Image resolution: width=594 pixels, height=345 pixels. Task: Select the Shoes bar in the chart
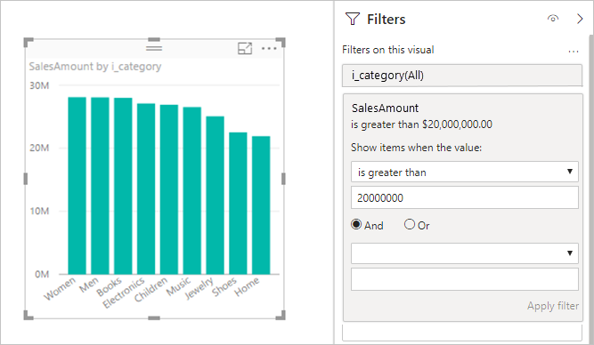pyautogui.click(x=238, y=203)
